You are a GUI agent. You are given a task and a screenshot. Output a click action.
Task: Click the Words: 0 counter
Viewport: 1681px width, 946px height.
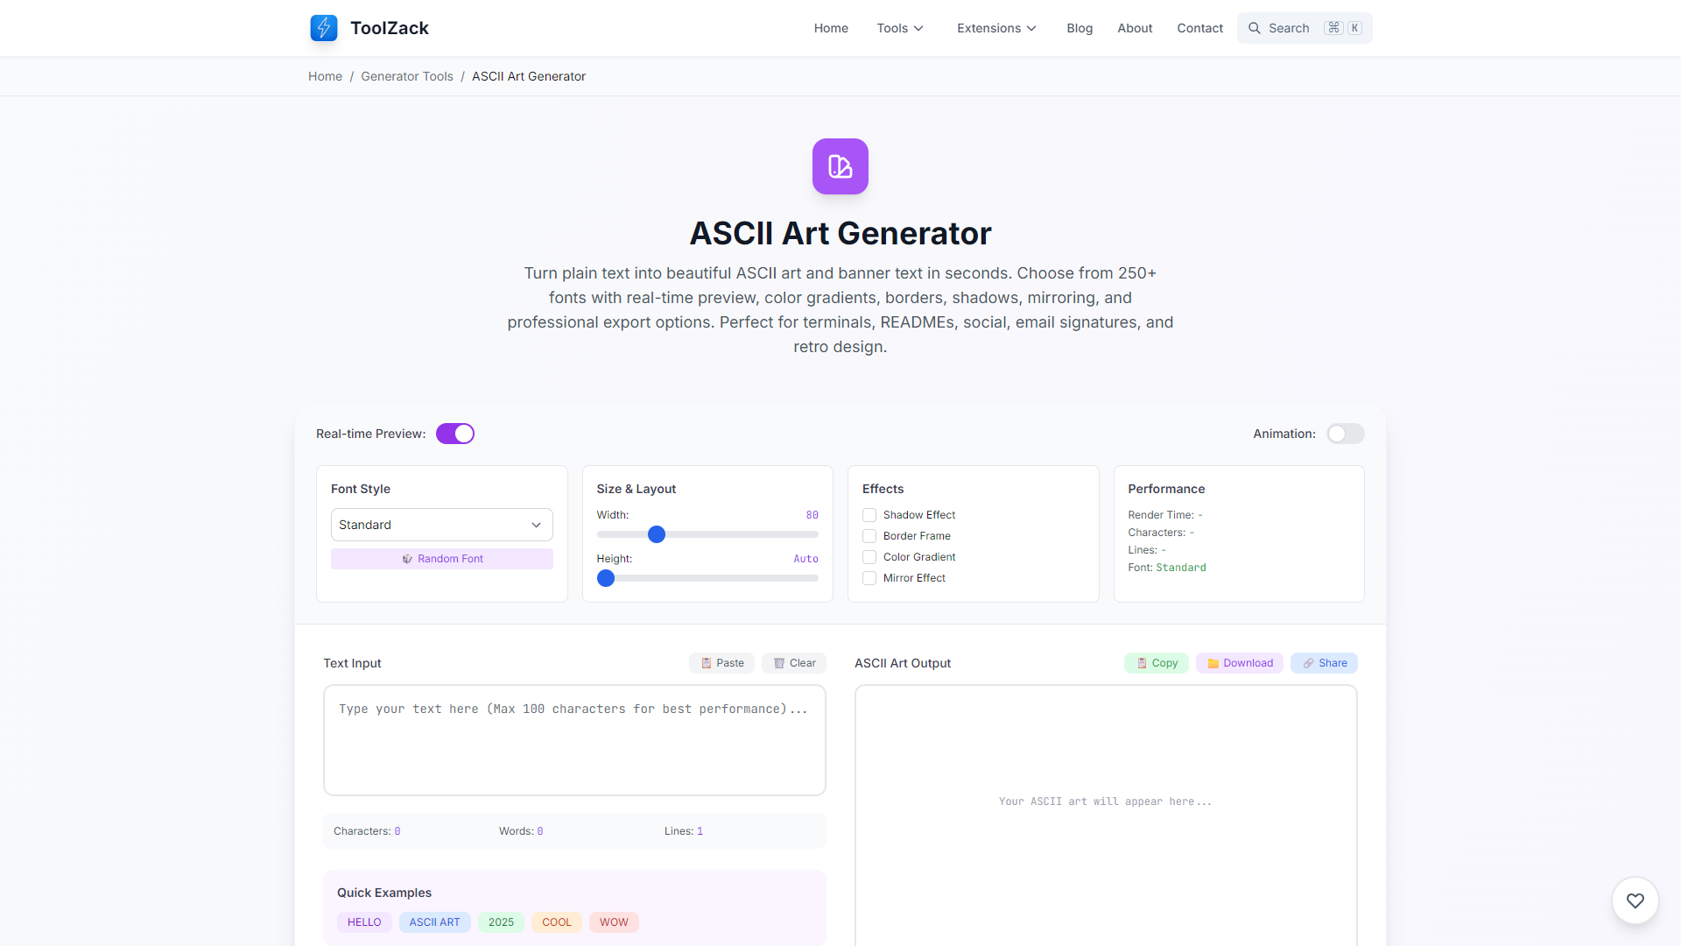tap(521, 831)
